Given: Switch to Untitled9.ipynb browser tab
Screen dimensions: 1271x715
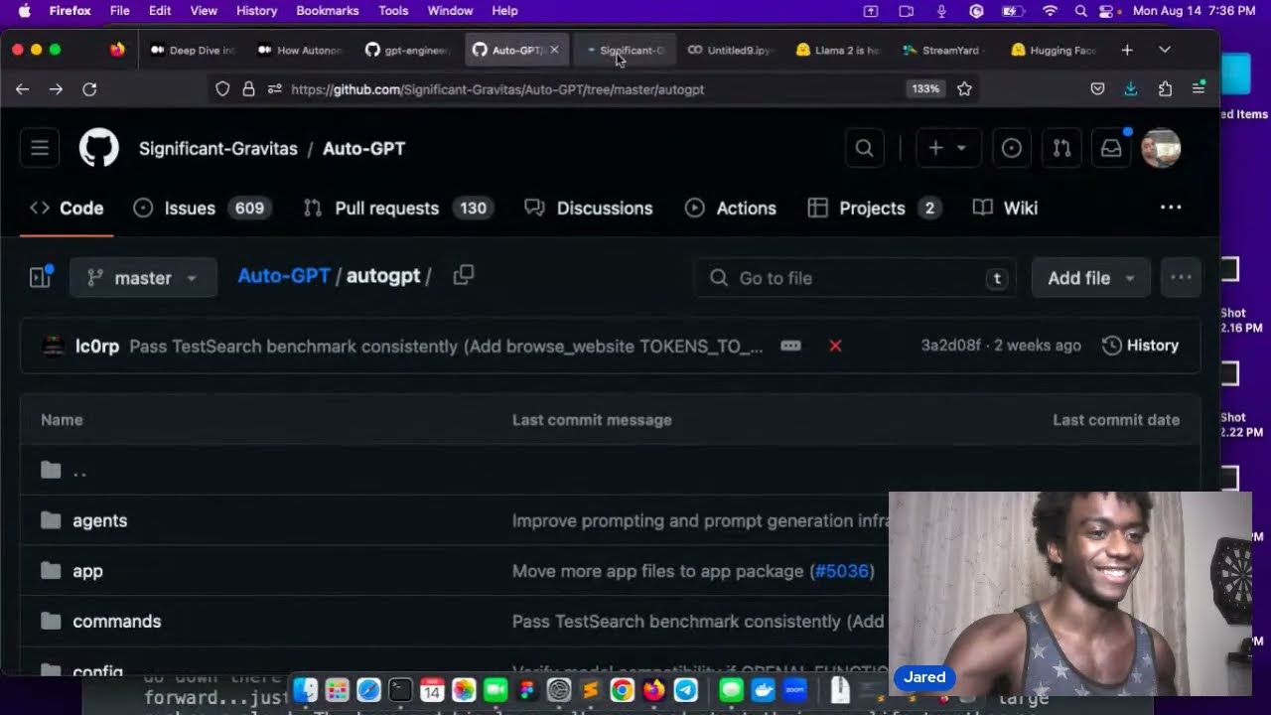Looking at the screenshot, I should (732, 50).
